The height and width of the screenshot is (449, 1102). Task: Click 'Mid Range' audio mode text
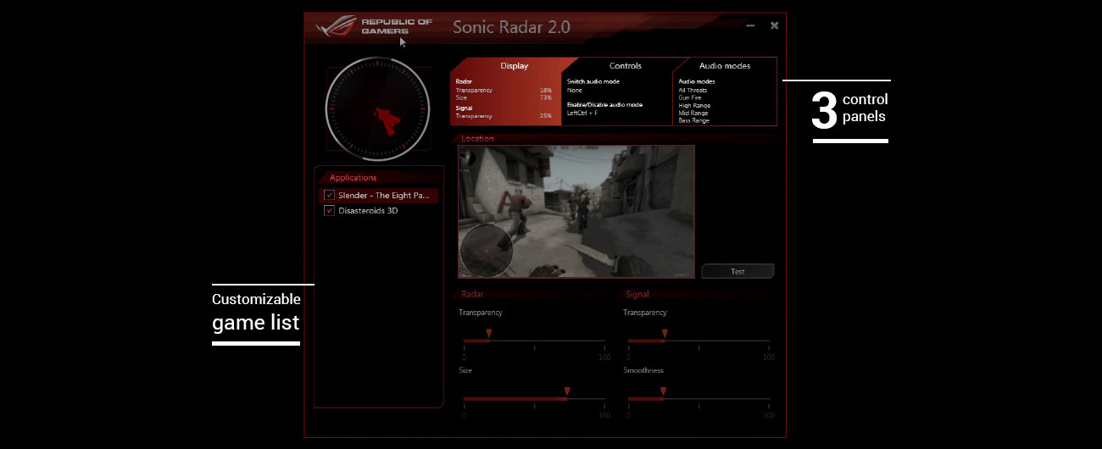693,113
